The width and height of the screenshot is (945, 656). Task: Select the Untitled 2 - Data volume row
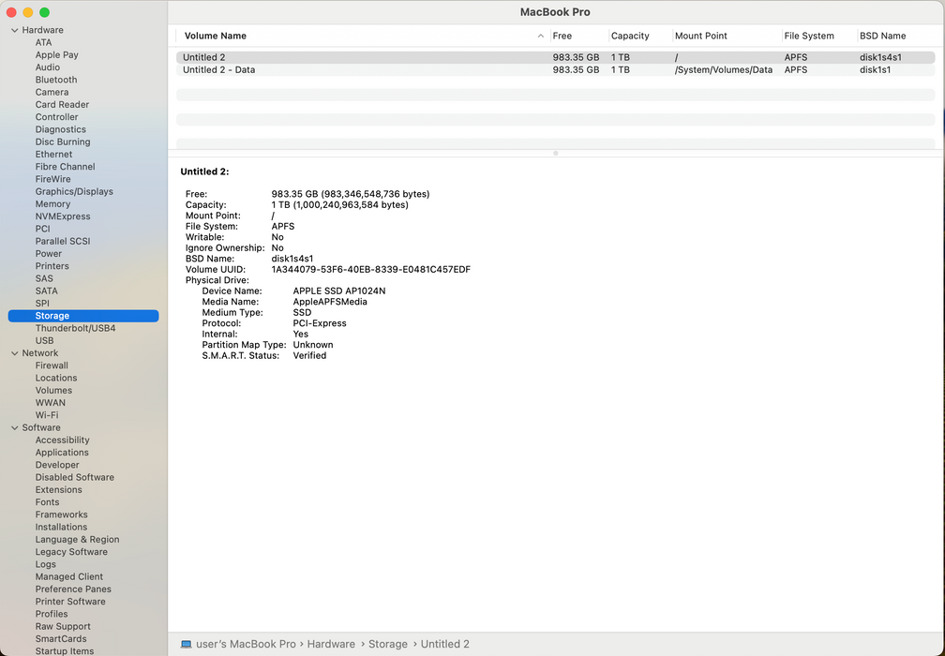click(555, 70)
